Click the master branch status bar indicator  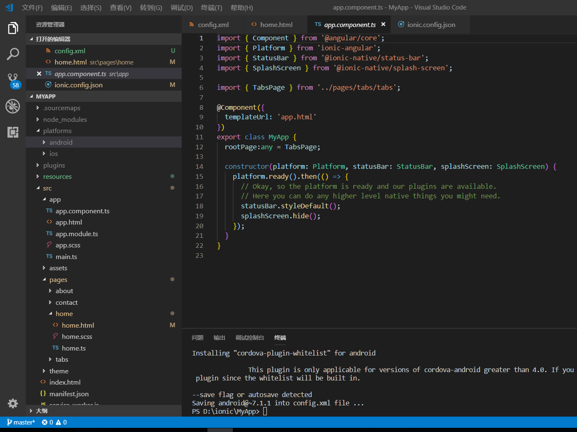click(21, 422)
